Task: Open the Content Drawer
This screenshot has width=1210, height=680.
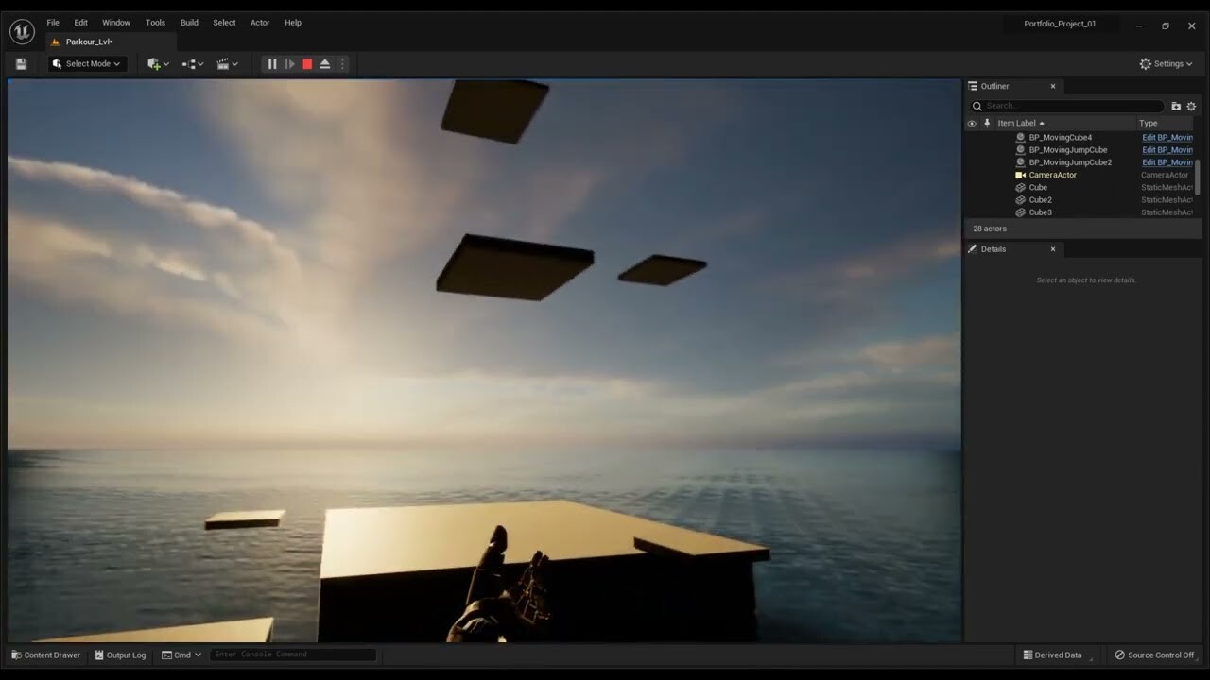Action: point(45,654)
